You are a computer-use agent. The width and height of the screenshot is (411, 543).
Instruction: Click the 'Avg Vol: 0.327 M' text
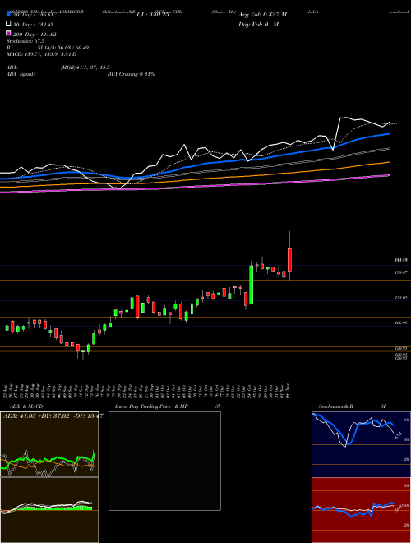262,15
